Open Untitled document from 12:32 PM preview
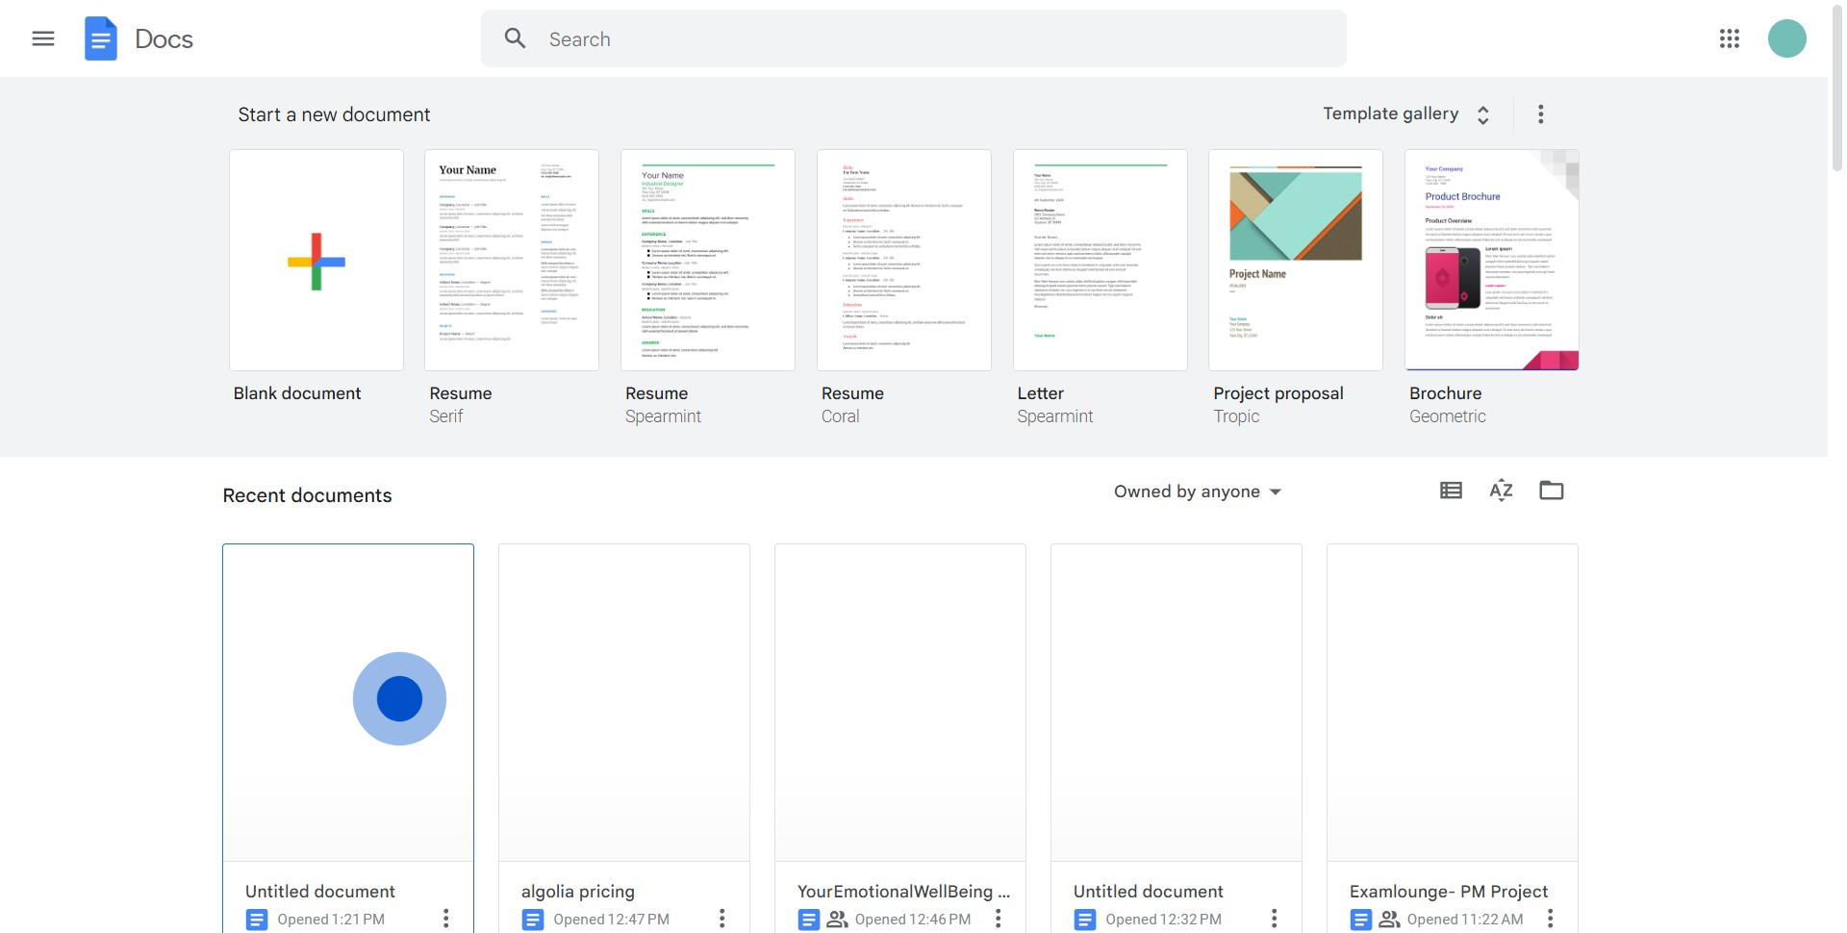 [1177, 703]
